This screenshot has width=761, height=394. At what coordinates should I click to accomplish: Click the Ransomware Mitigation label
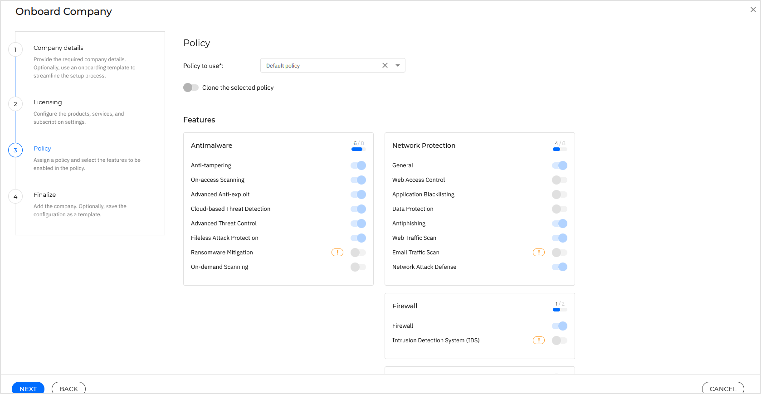222,253
